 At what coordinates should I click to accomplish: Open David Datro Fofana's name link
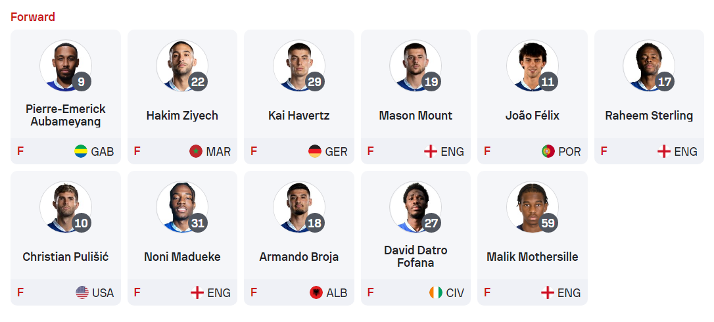[416, 257]
